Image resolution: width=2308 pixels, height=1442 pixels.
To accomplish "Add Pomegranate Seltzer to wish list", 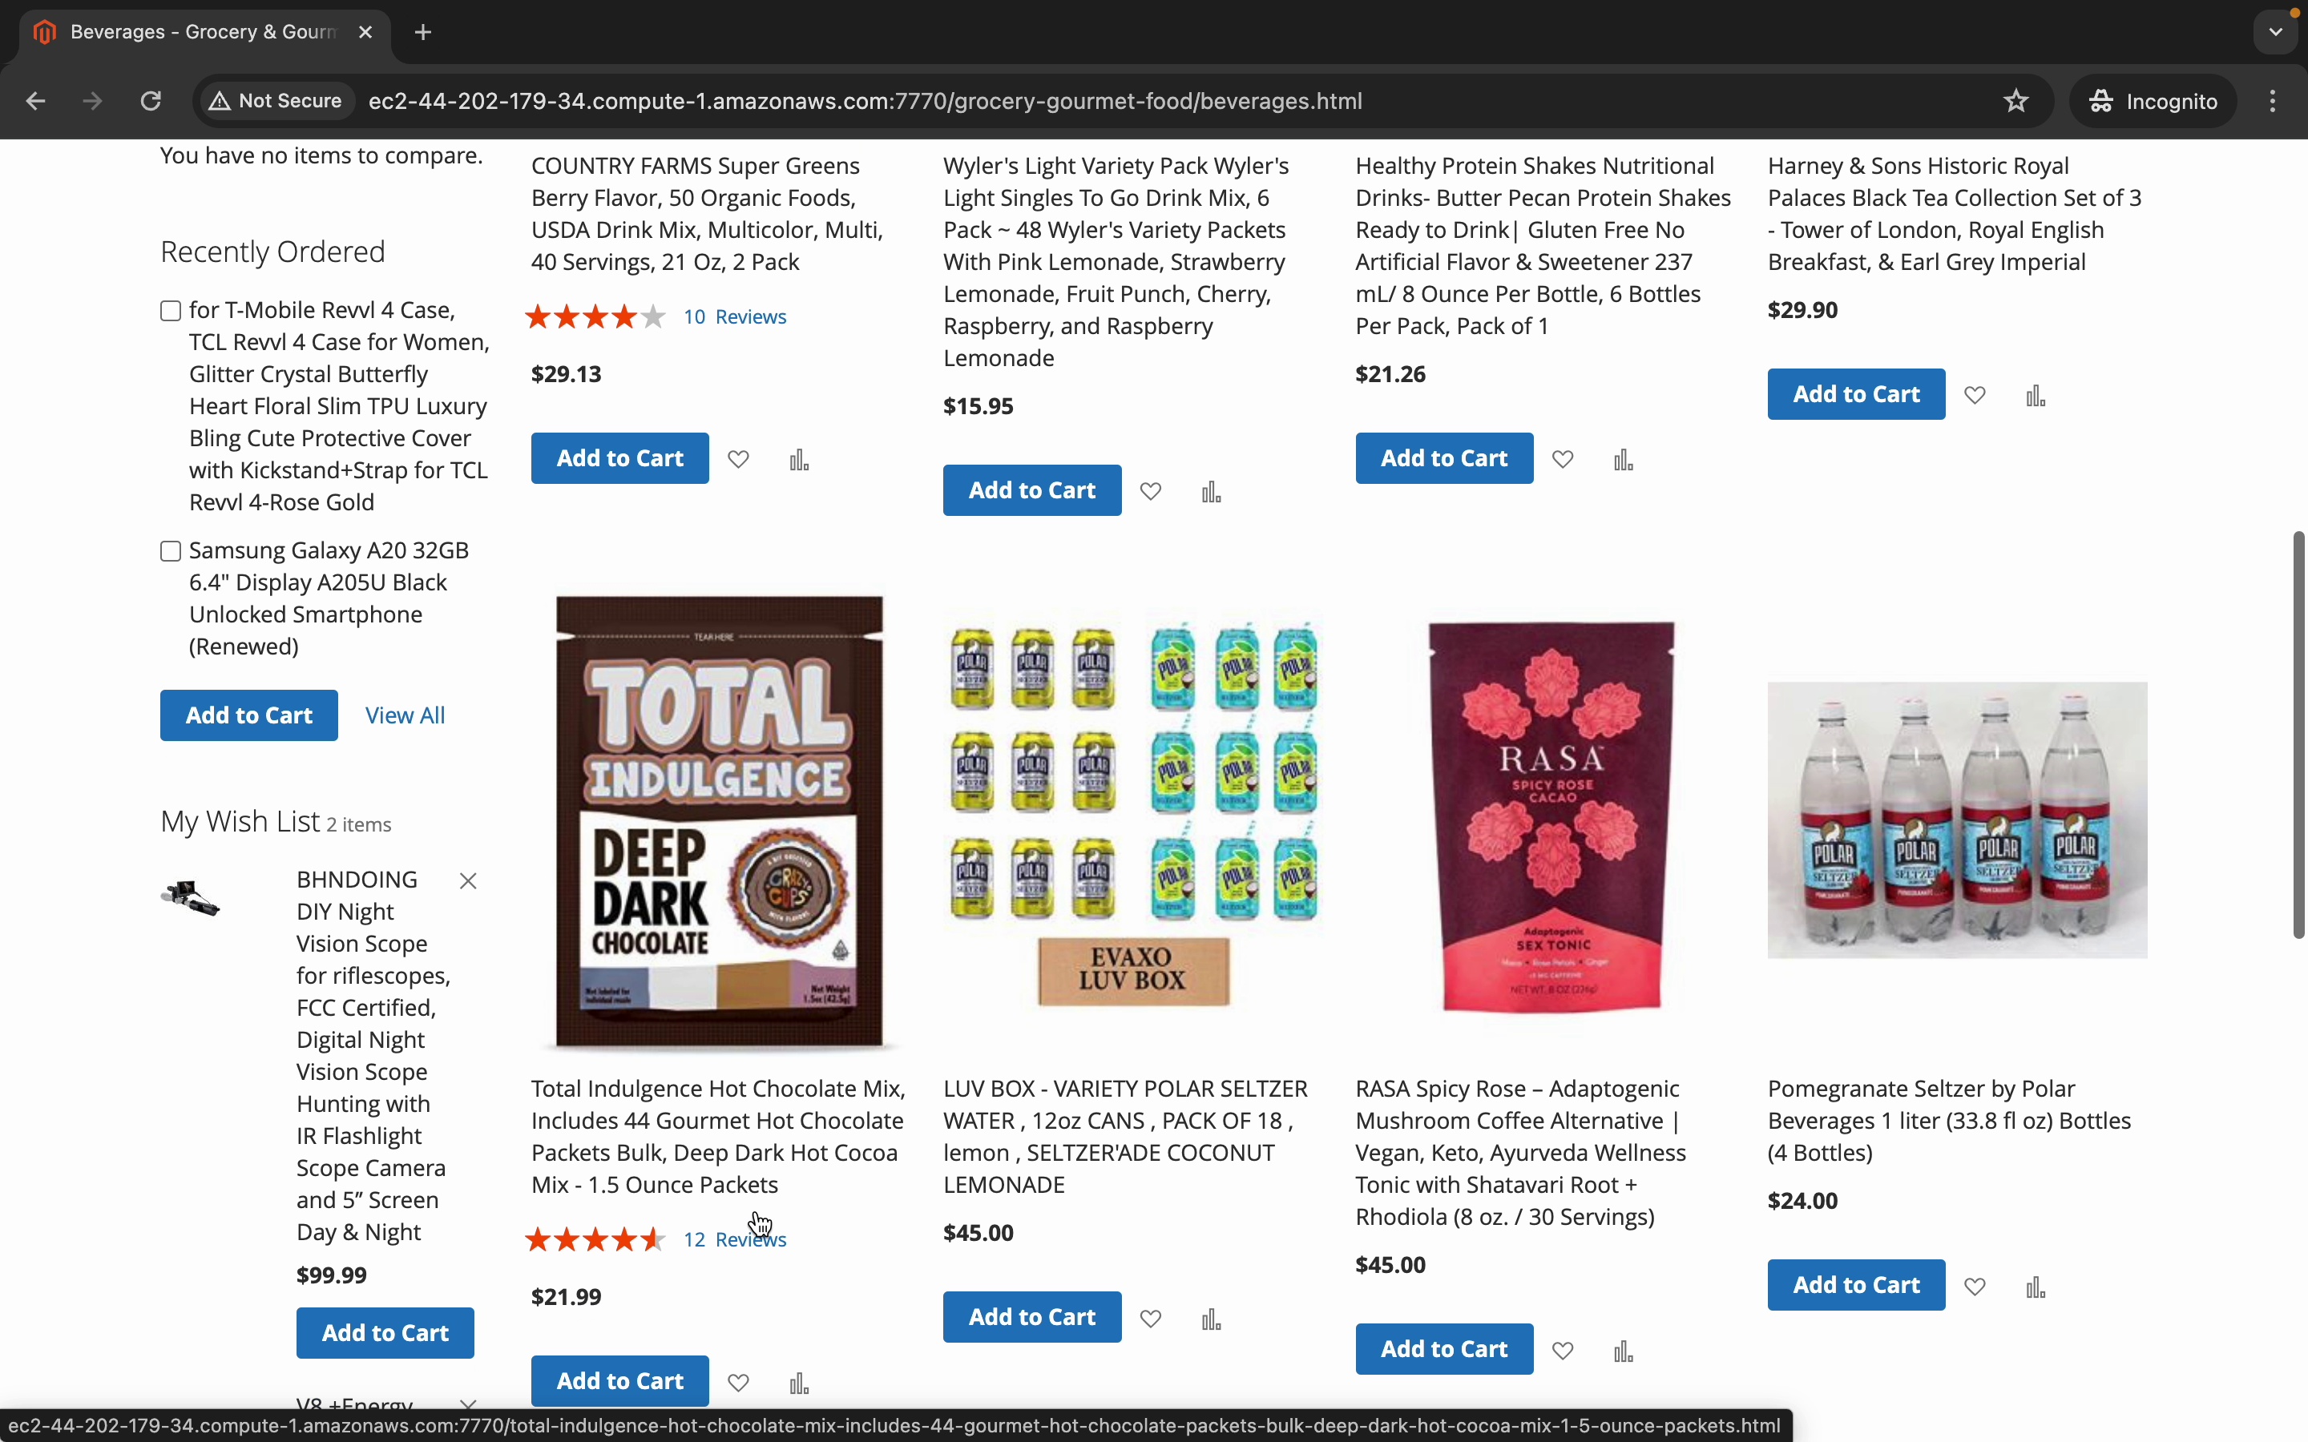I will click(1975, 1287).
